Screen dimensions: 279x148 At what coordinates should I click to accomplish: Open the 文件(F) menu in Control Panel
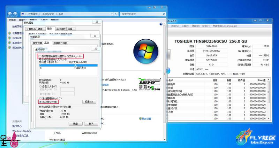[12, 20]
